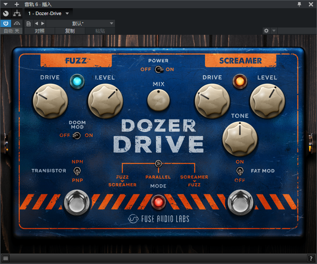Adjust the Screamer LEVEL knob
Screen dimensions: 317x264
(267, 101)
